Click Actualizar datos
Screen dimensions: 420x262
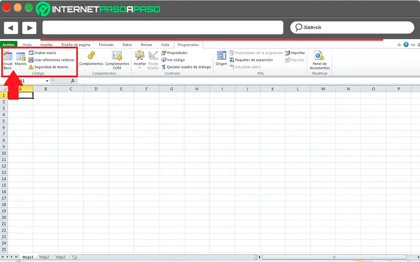click(x=245, y=67)
